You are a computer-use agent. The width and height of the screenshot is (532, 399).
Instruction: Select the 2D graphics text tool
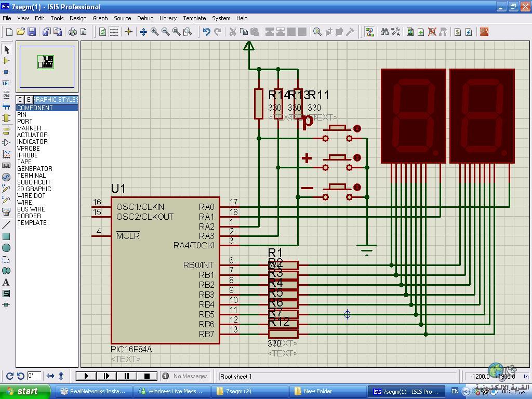(x=6, y=282)
